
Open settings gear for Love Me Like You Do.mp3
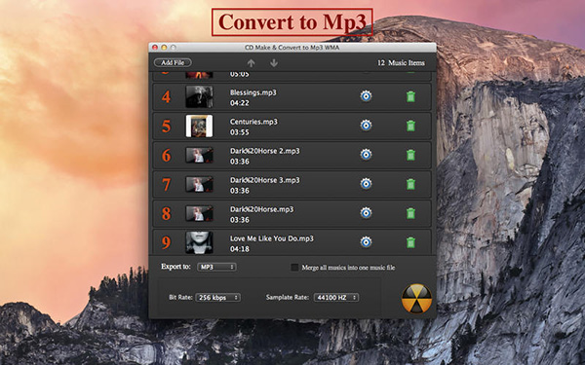[366, 241]
